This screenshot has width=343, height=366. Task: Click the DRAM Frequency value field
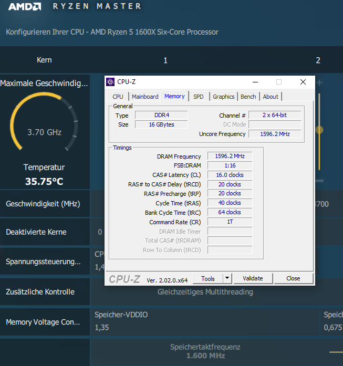(230, 156)
